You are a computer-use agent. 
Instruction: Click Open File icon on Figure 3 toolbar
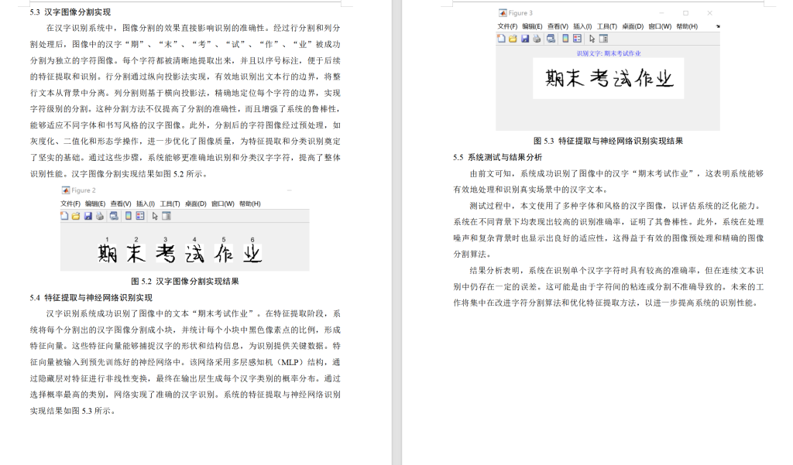coord(513,39)
